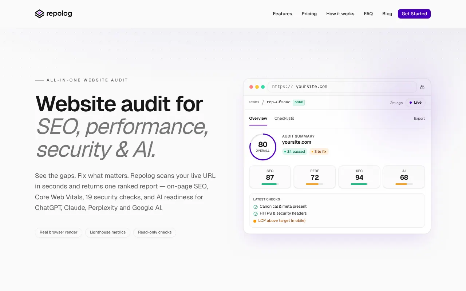Click the lock icon beside the URL bar
This screenshot has width=466, height=291.
coord(422,87)
